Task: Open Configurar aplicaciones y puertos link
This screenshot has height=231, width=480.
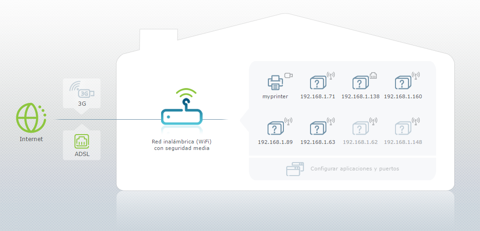Action: coord(355,169)
